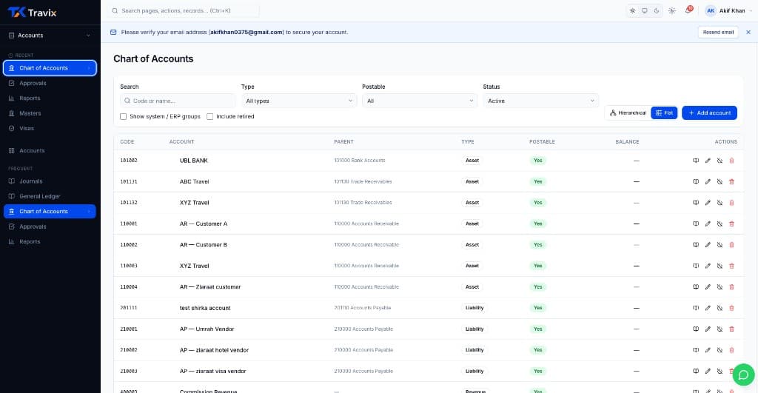Open ledger book icon for UBL BANK
This screenshot has width=758, height=393.
coord(696,161)
